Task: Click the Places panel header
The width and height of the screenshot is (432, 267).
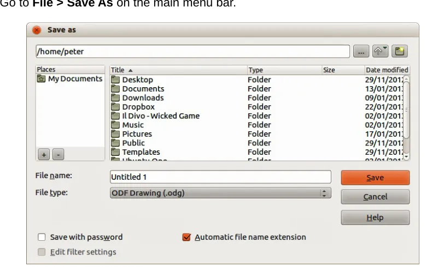Action: pyautogui.click(x=70, y=69)
